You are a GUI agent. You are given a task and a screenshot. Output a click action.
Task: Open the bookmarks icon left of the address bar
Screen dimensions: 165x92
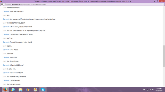pos(2,4)
